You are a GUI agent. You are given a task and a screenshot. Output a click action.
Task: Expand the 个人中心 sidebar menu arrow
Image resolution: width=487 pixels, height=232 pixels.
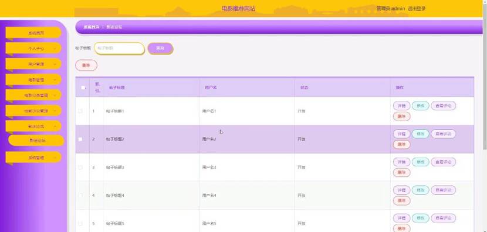coord(55,49)
